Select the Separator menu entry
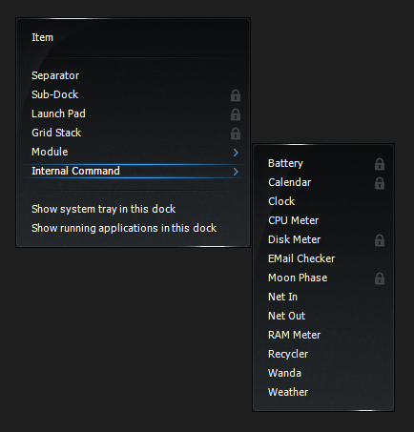This screenshot has width=414, height=432. [133, 75]
